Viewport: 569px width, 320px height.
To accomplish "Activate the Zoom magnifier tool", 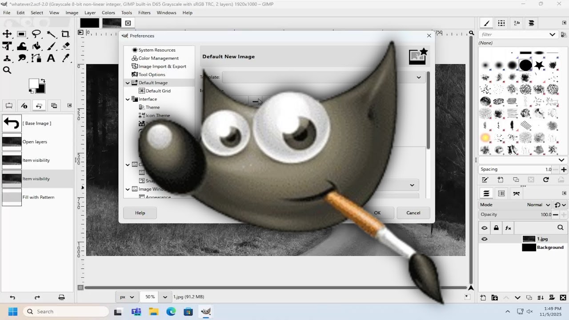I will coord(7,70).
